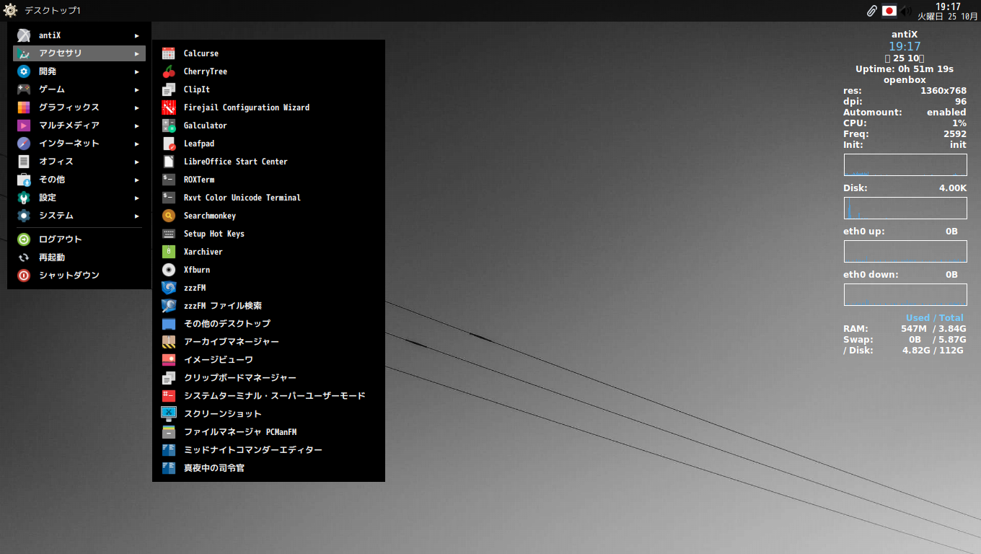The image size is (981, 554).
Task: Click the ミッドナイトコマンダーエディター icon
Action: (x=169, y=450)
